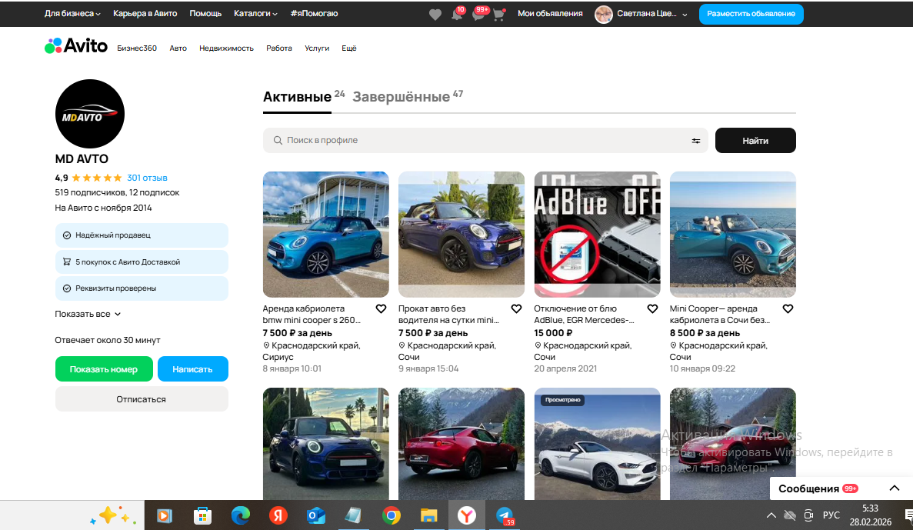913x530 pixels.
Task: Open account dropdown for Светлана Цве...
Action: click(x=651, y=13)
